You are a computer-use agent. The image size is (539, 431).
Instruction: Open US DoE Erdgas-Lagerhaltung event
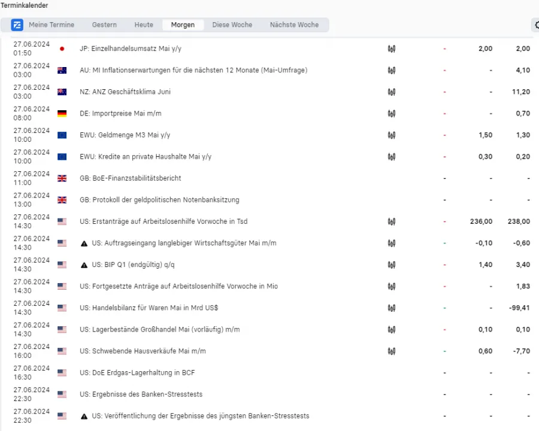click(137, 373)
